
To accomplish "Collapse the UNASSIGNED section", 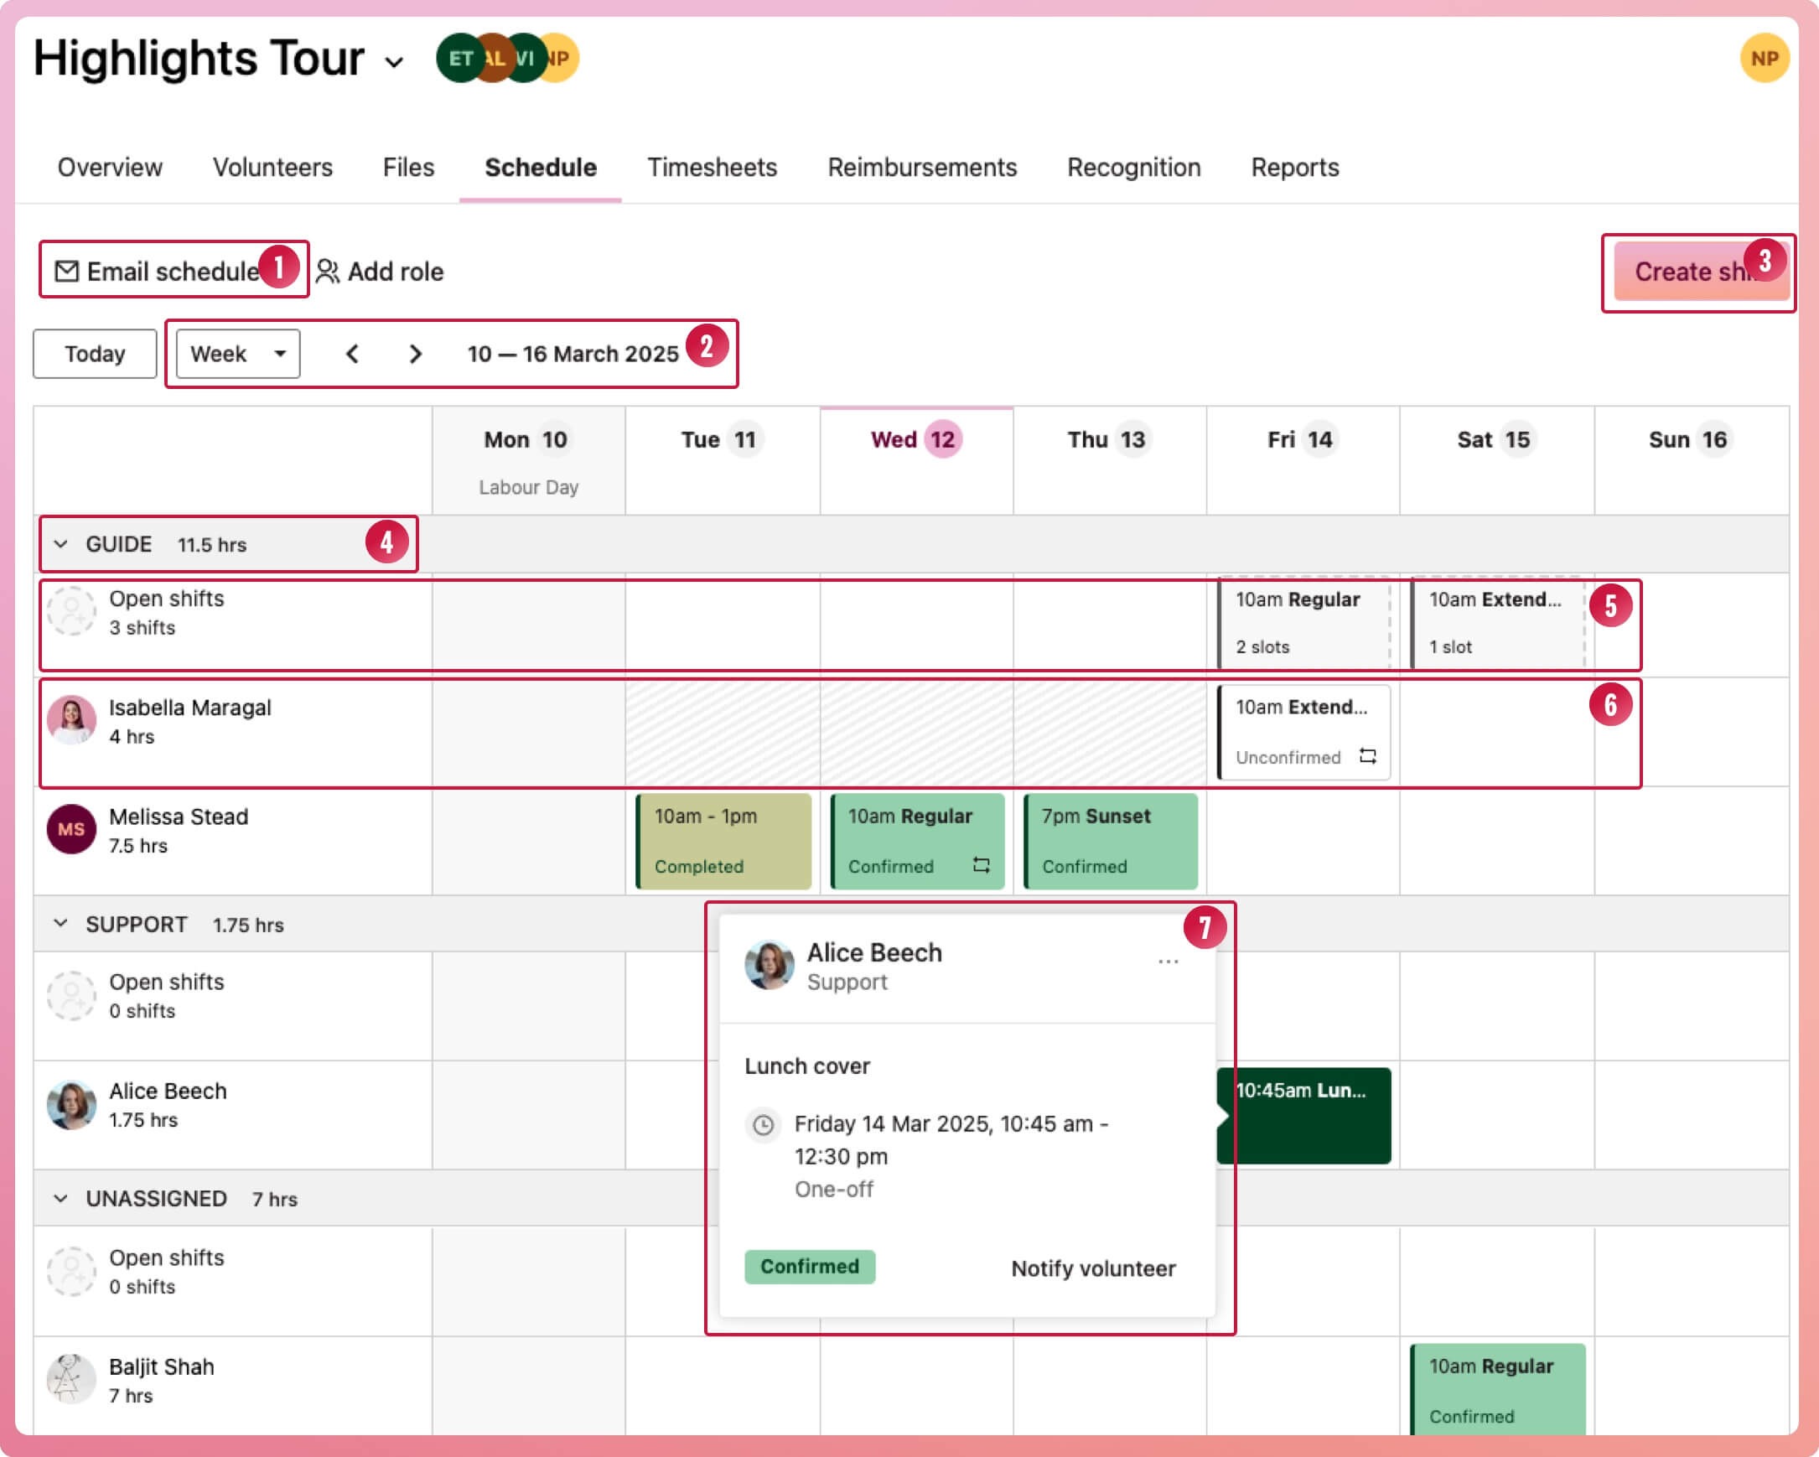I will point(60,1199).
